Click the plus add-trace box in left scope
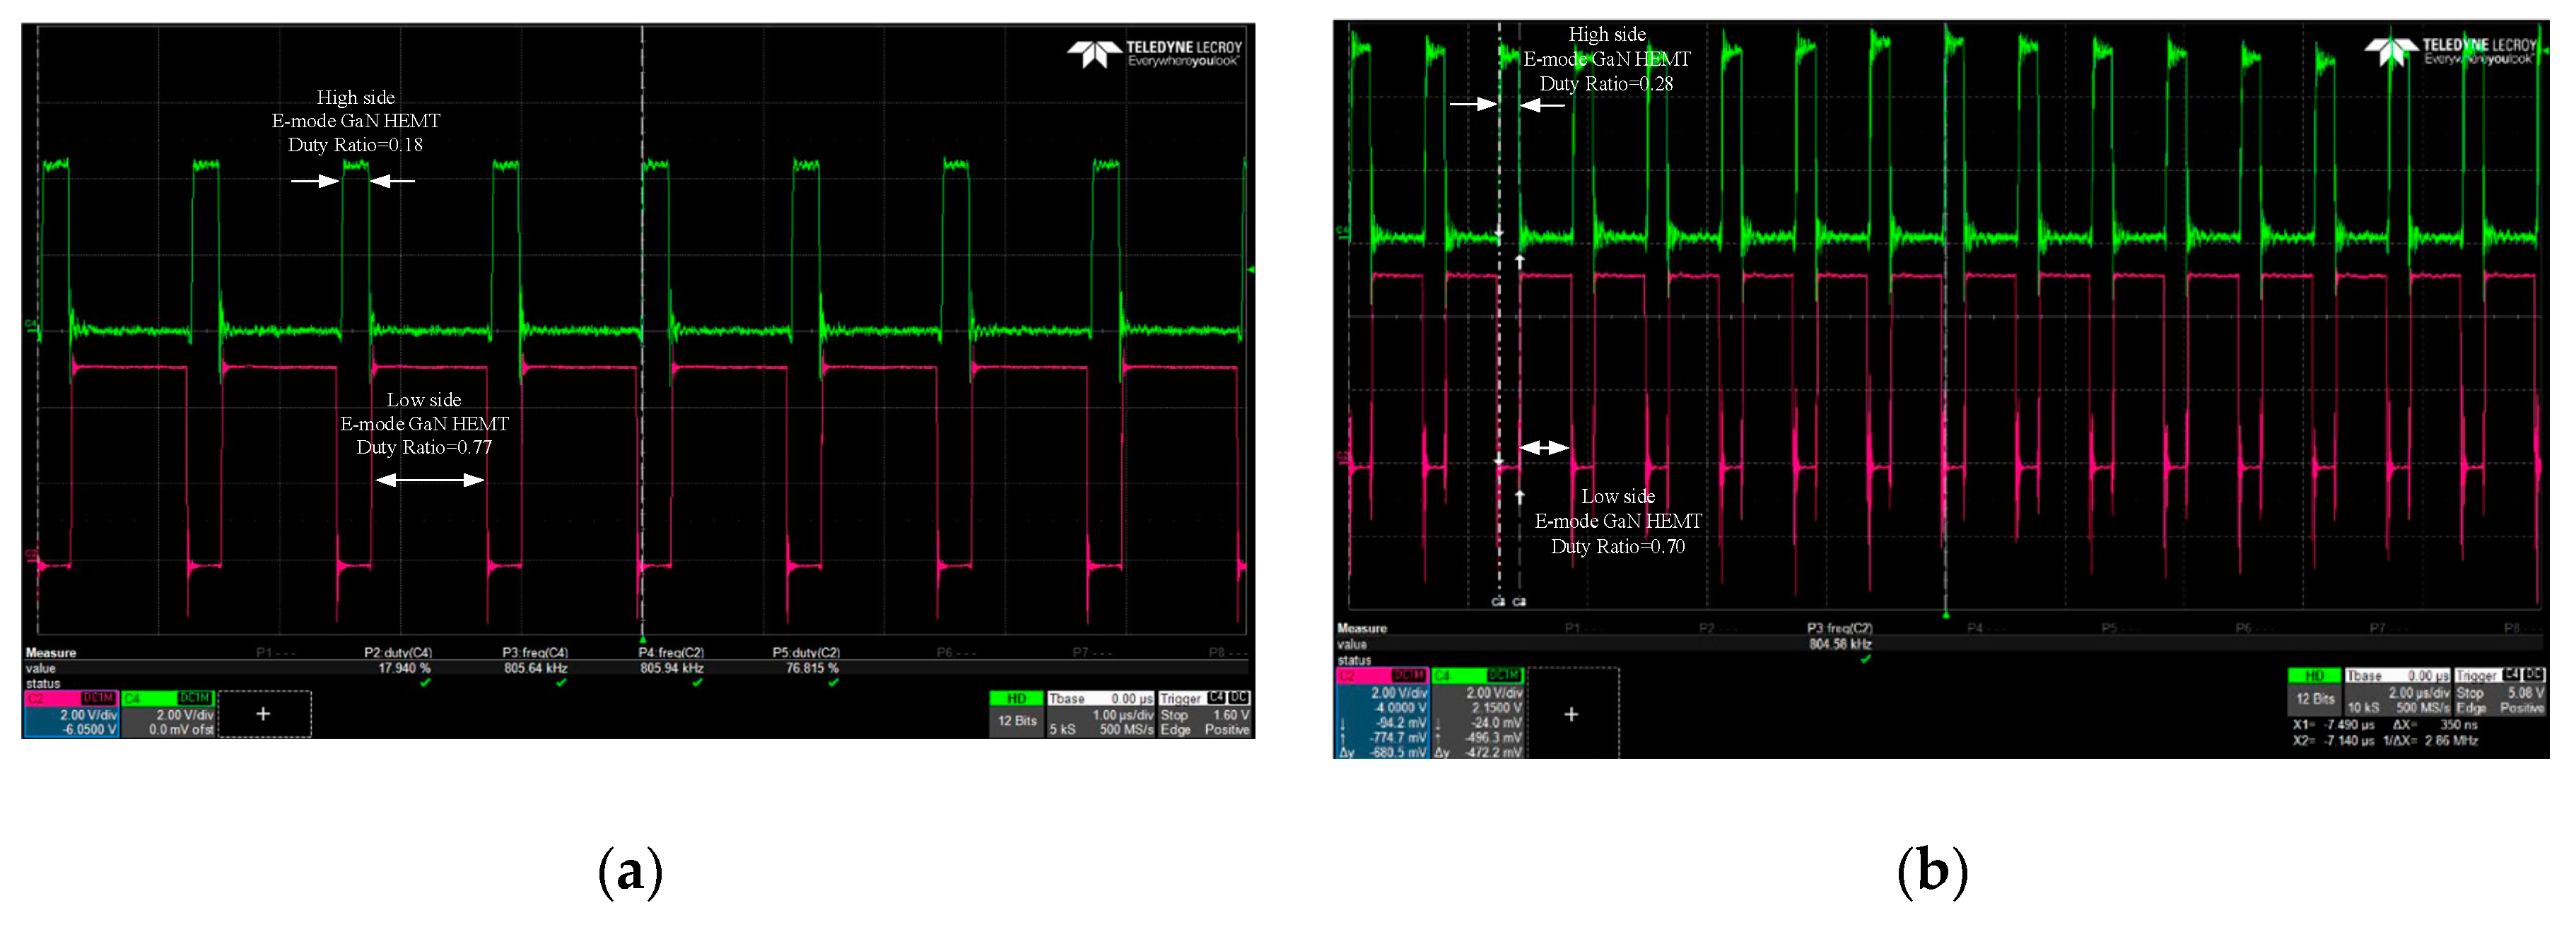This screenshot has height=927, width=2576. 264,714
